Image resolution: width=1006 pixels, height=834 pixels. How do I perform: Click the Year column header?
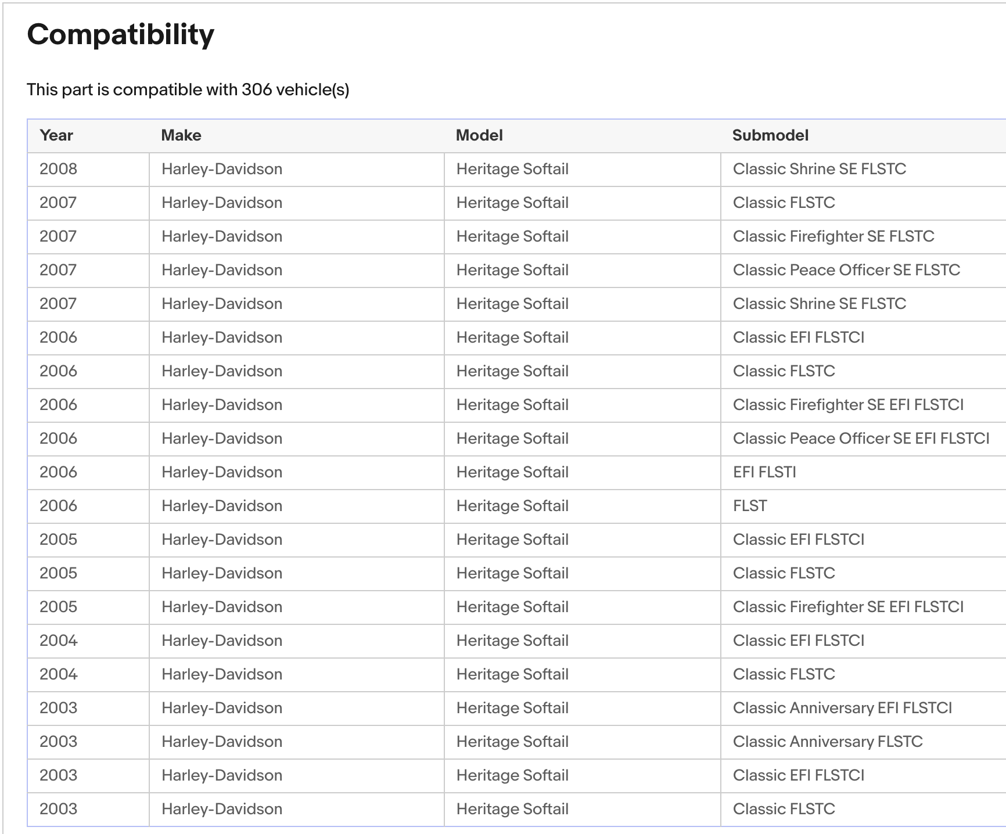(56, 135)
